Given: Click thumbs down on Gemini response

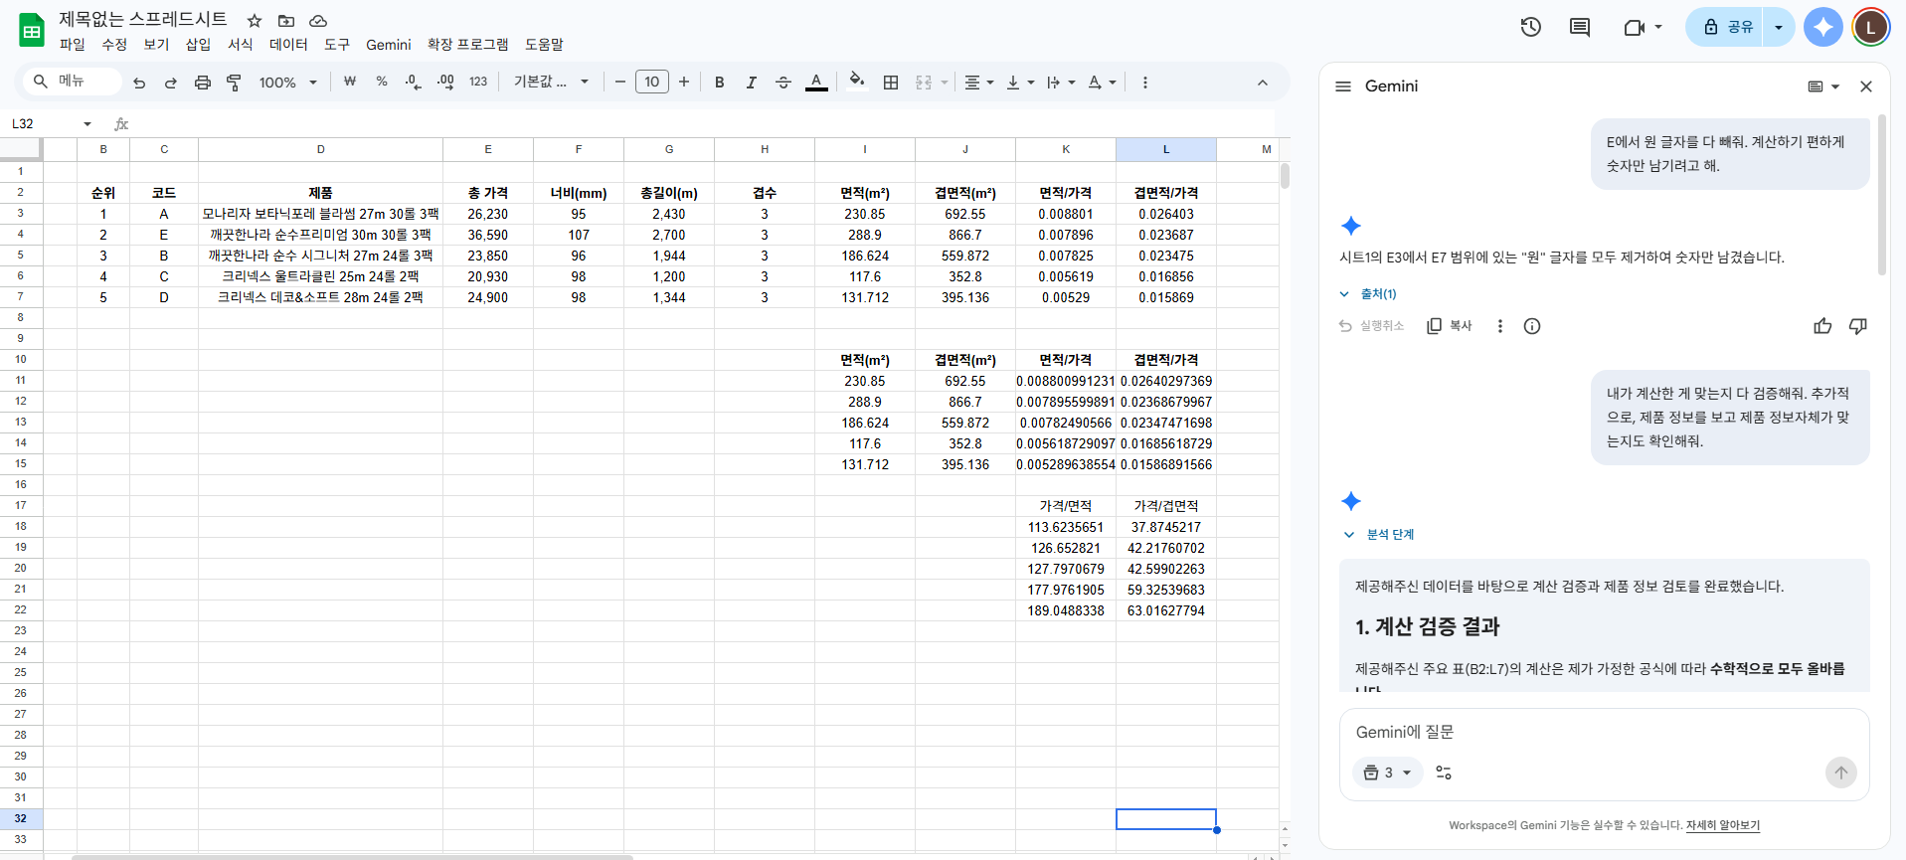Looking at the screenshot, I should point(1857,326).
